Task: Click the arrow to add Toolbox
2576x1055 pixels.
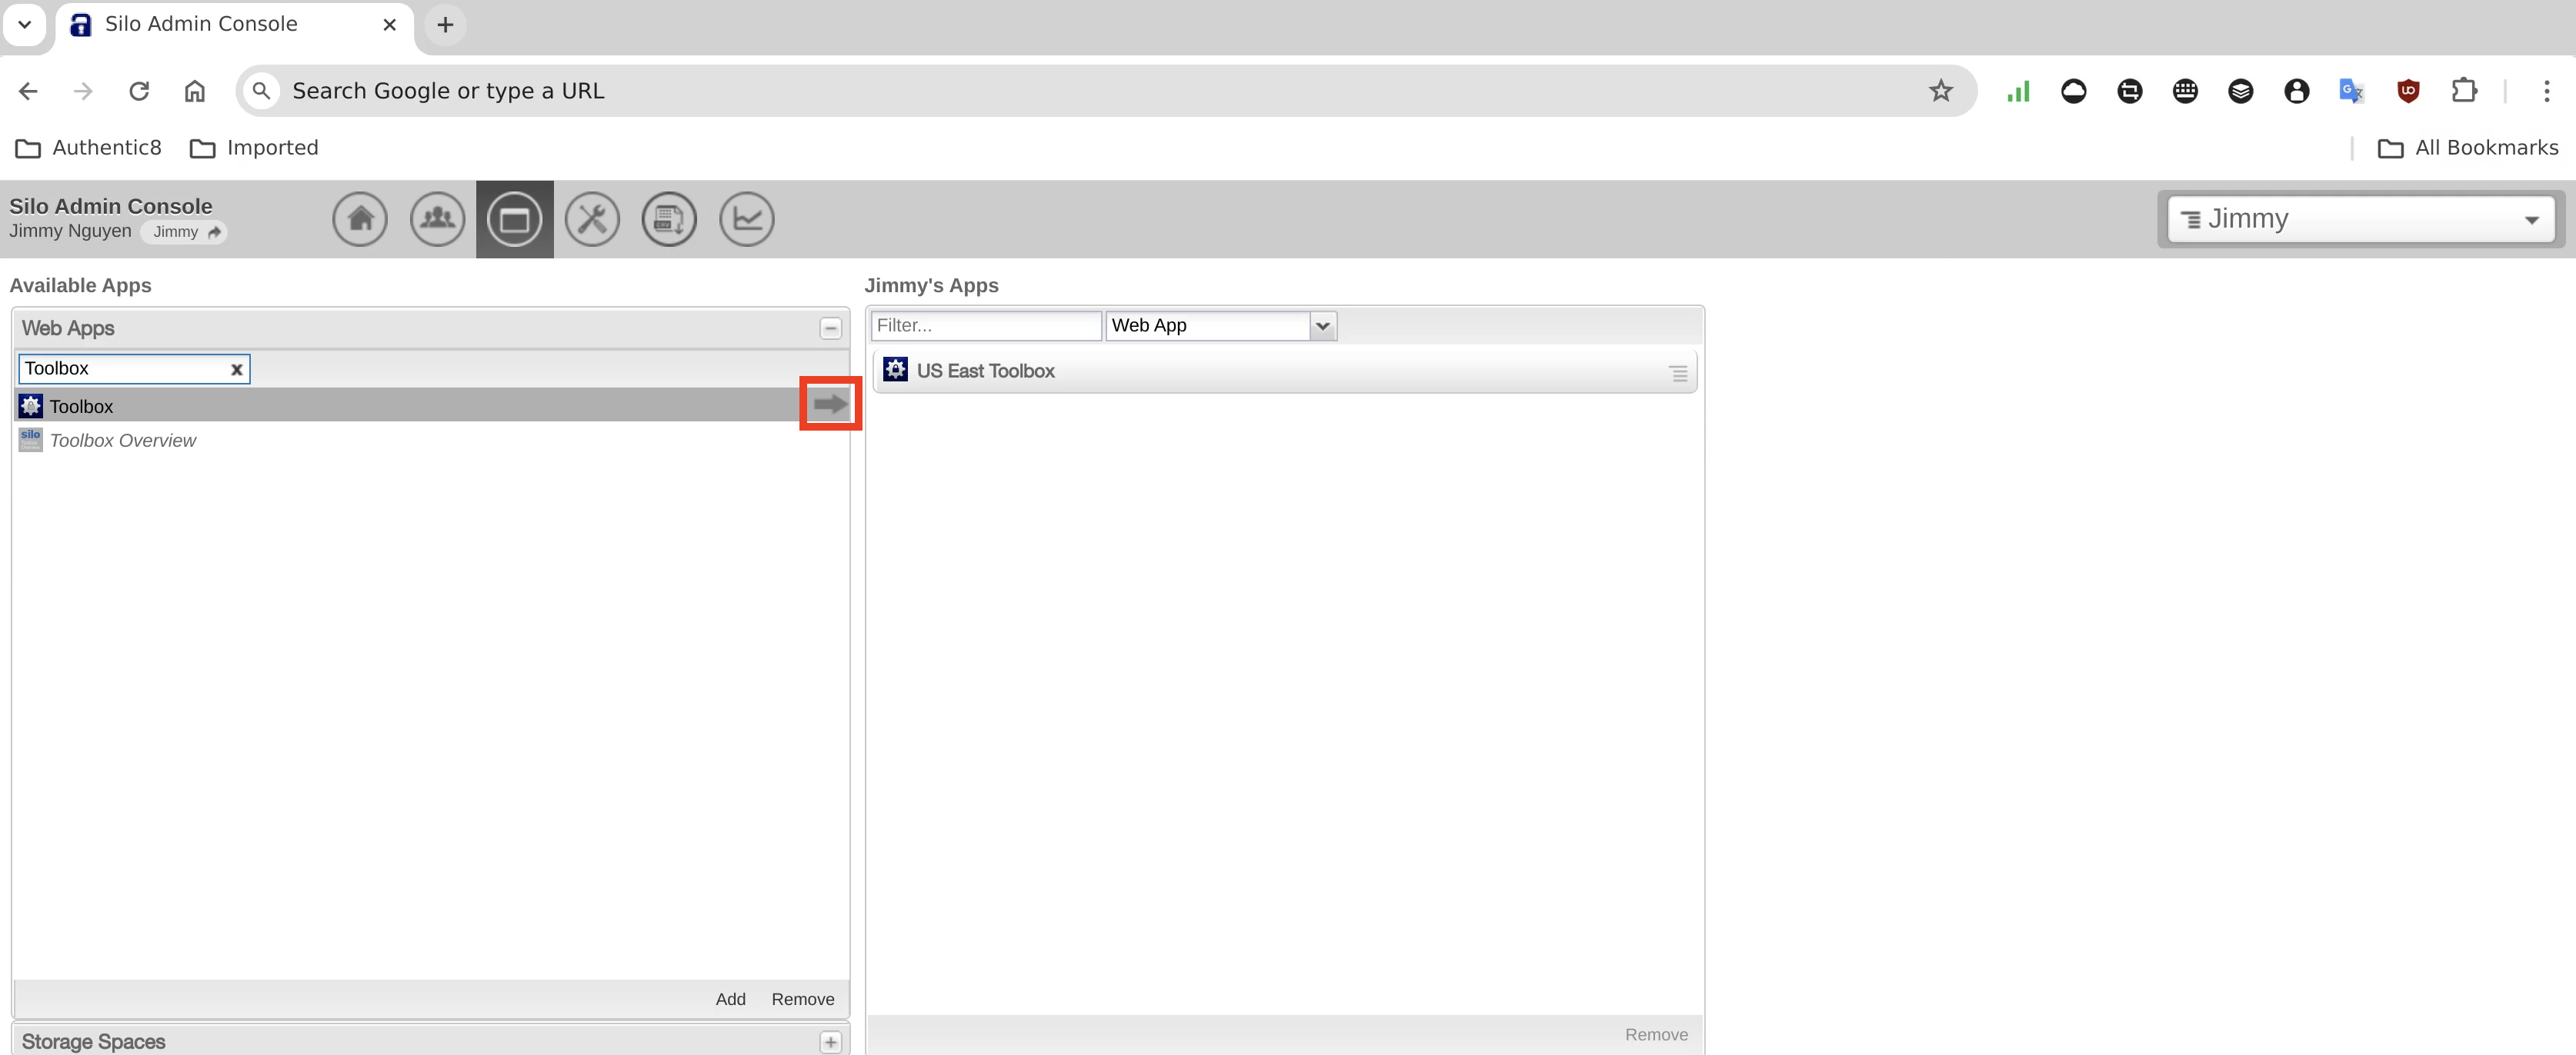Action: coord(830,404)
